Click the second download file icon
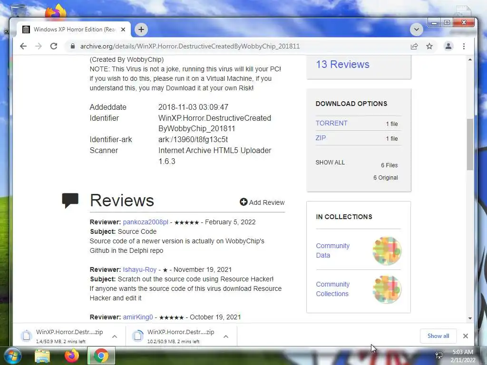The width and height of the screenshot is (487, 365). (137, 336)
